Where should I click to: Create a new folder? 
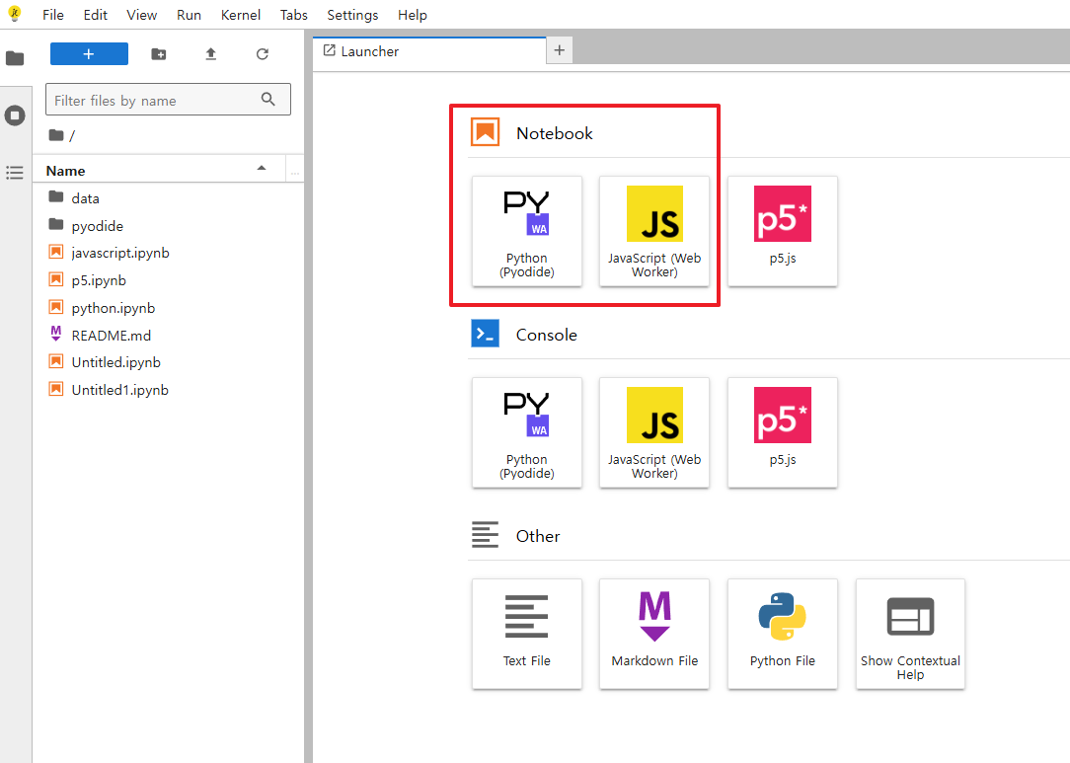pyautogui.click(x=158, y=54)
